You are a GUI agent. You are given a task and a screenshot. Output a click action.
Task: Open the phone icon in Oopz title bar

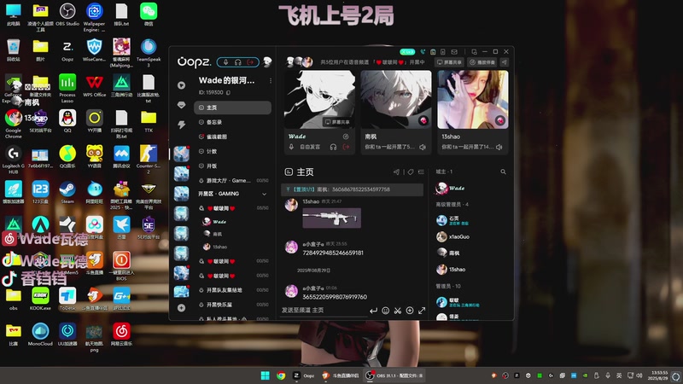[423, 52]
